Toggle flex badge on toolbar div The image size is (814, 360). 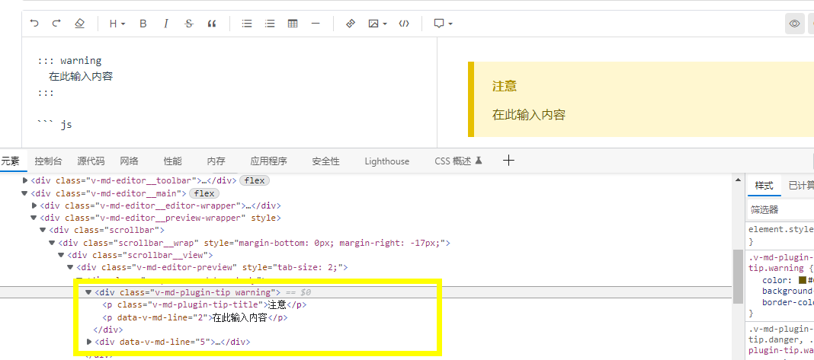click(x=255, y=181)
